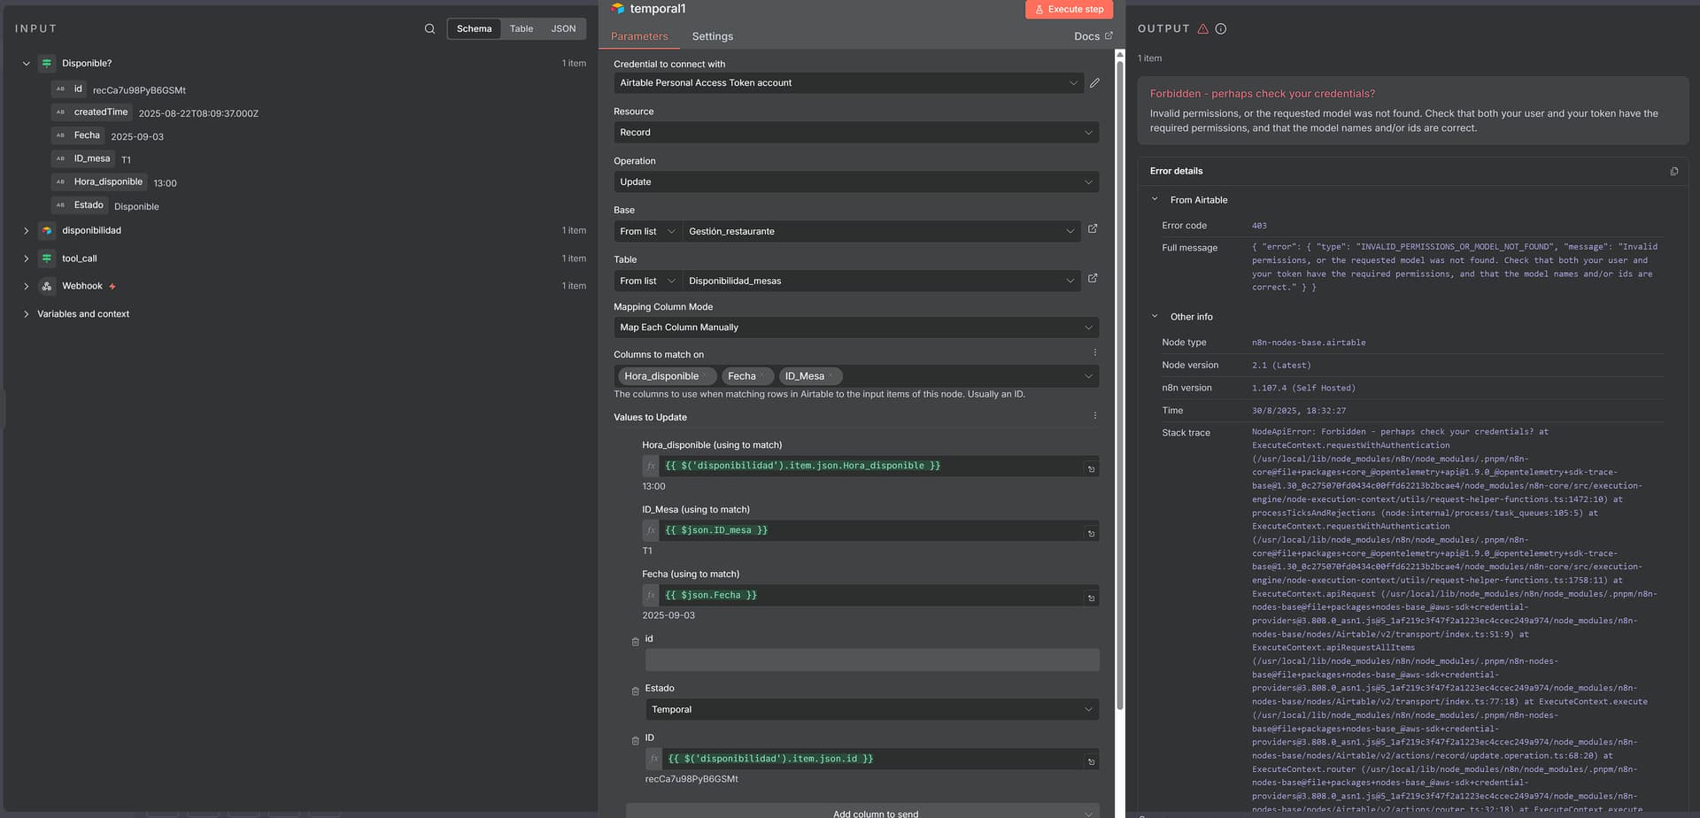Open the Table external link icon
1700x818 pixels.
point(1093,279)
